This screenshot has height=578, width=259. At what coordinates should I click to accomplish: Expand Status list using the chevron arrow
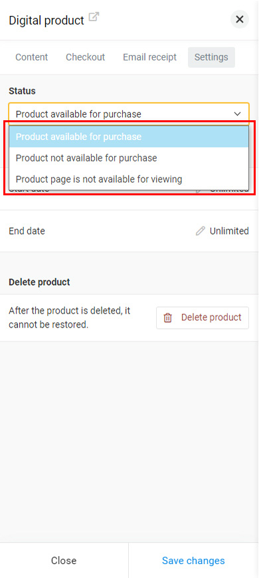(238, 114)
